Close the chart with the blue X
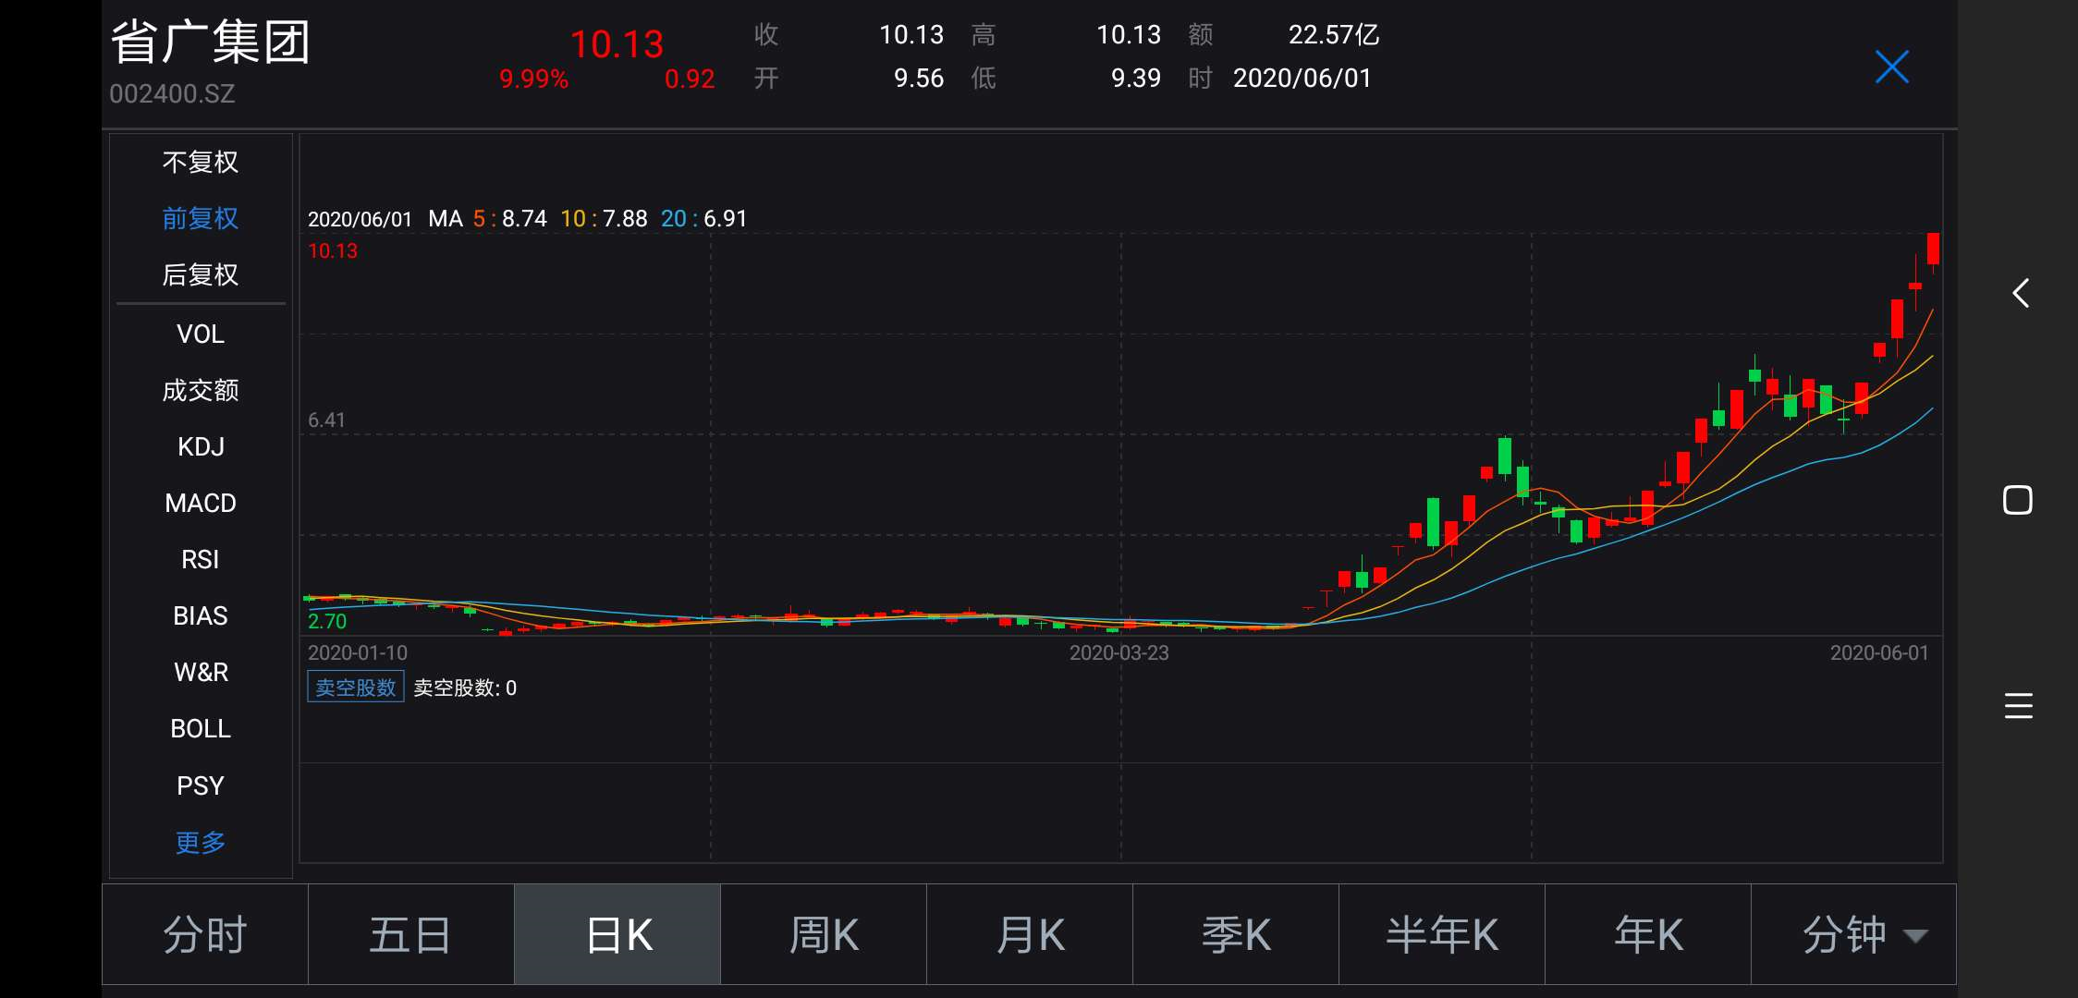Viewport: 2078px width, 998px height. coord(1891,67)
